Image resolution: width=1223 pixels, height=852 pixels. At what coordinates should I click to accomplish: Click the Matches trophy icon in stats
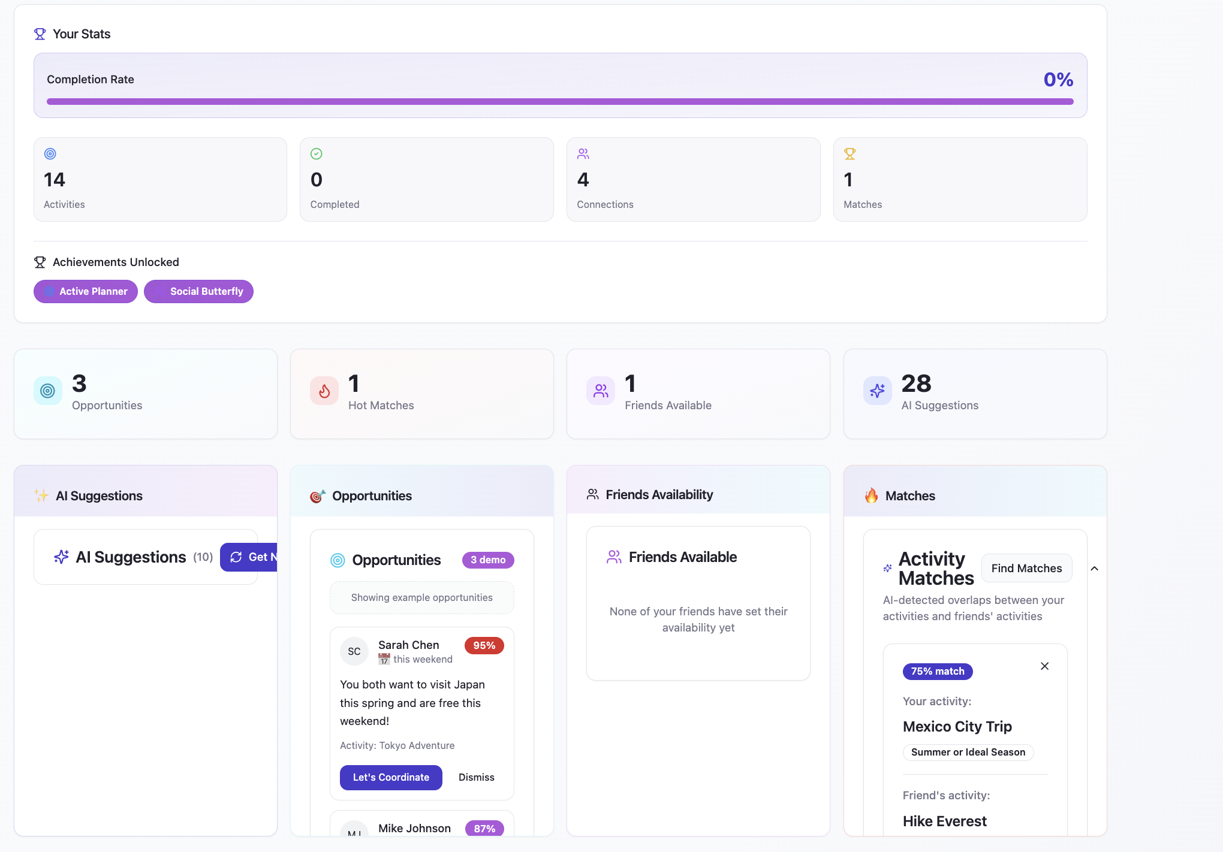click(850, 154)
